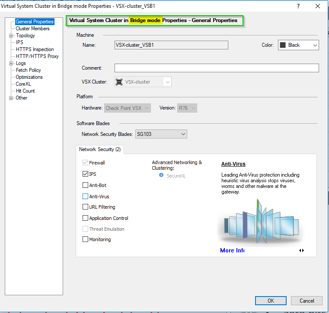This screenshot has height=313, width=329.
Task: Click the OK button
Action: click(271, 300)
